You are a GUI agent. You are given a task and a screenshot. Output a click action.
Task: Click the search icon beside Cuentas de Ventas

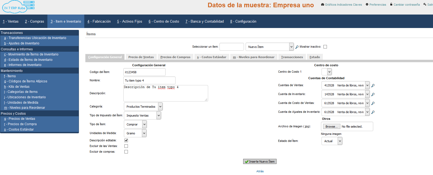(373, 86)
